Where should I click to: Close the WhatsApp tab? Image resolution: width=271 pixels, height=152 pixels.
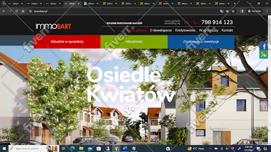97,4
